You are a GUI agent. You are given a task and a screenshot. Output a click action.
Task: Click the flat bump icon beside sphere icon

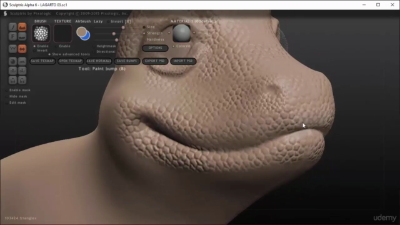pos(22,61)
